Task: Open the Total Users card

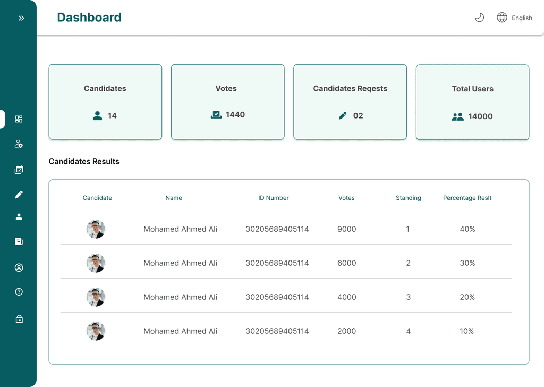Action: [472, 102]
